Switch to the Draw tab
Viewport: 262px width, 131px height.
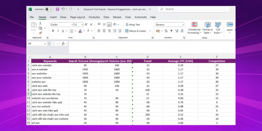(x=63, y=17)
